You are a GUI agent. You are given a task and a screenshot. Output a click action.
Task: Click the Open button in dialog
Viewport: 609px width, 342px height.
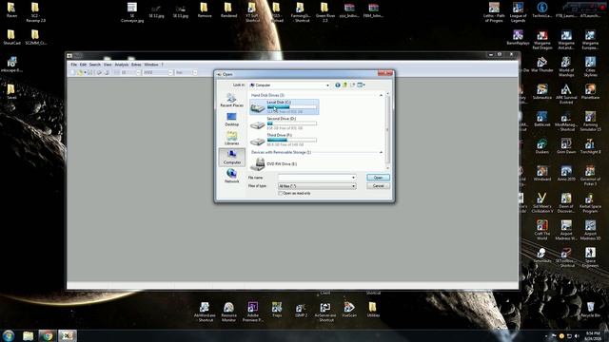point(378,178)
